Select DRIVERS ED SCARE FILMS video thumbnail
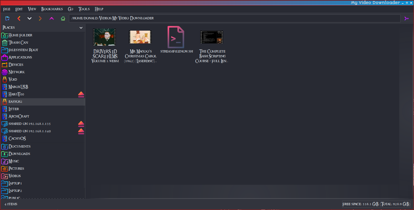Viewport: 414px width, 210px height. pos(104,37)
